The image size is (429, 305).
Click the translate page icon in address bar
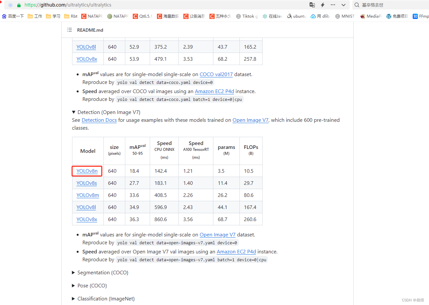tap(312, 5)
